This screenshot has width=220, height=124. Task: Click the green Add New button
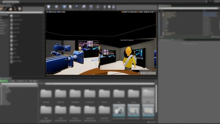[x=4, y=81]
